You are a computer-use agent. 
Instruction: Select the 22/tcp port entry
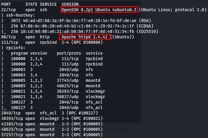[8, 10]
